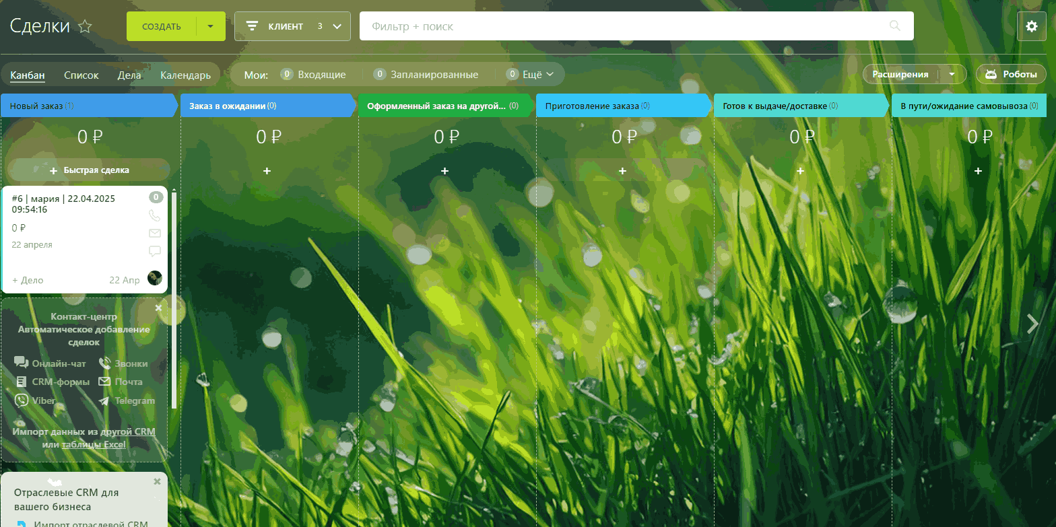The image size is (1056, 527).
Task: Filter by the Запланированные counter
Action: pos(426,75)
